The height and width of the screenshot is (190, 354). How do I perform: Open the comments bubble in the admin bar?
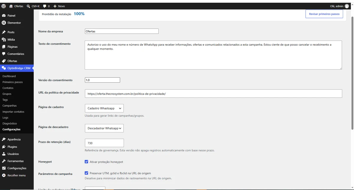point(45,6)
